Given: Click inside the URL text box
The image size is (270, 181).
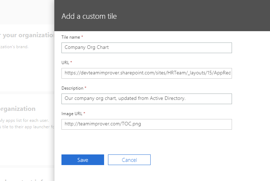Looking at the screenshot, I should tap(146, 73).
